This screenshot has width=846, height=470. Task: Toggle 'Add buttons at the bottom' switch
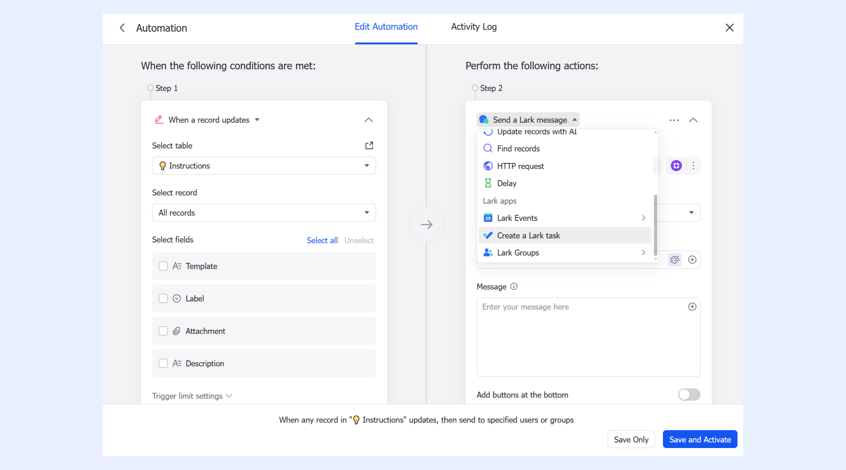pyautogui.click(x=689, y=394)
